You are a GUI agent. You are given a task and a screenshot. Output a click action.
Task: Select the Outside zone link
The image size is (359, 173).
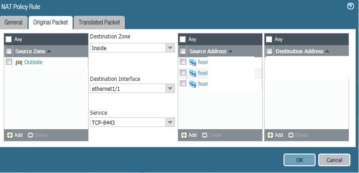click(33, 62)
